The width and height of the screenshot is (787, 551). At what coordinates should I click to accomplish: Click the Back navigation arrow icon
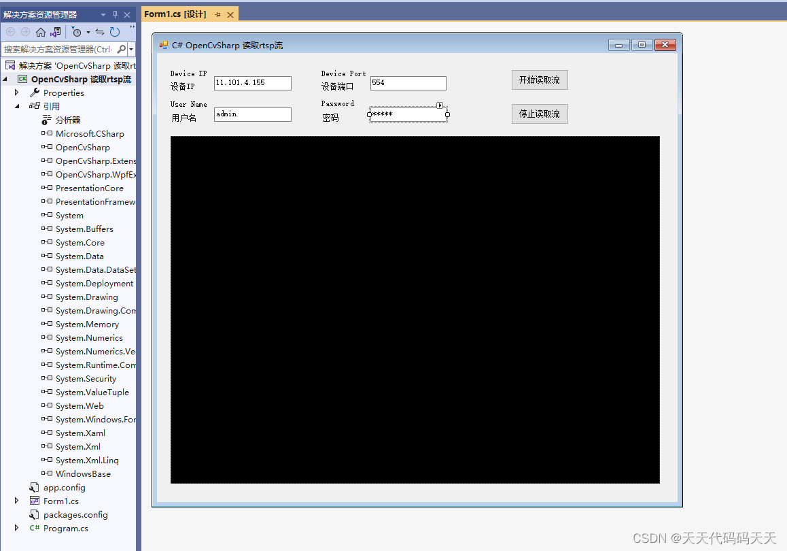tap(11, 32)
